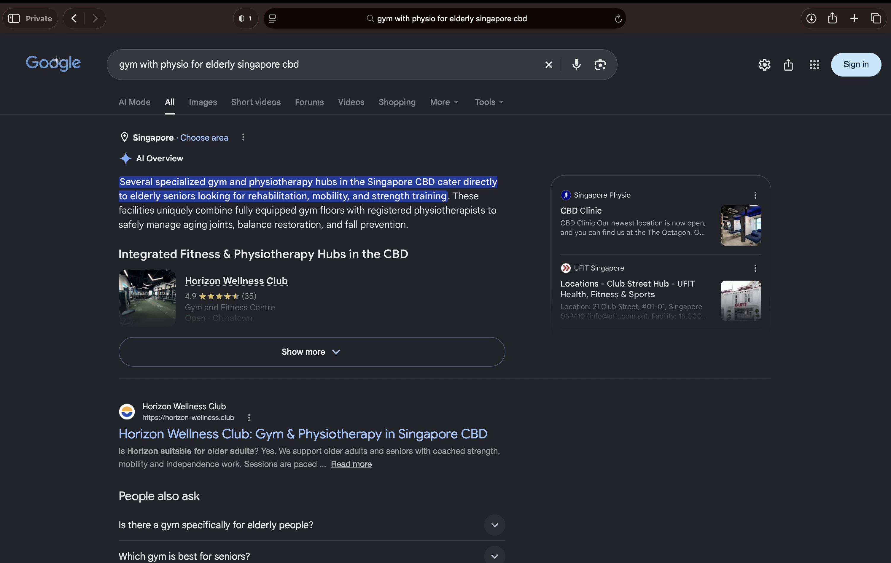Open the Videos results tab
Viewport: 891px width, 563px height.
pyautogui.click(x=351, y=102)
